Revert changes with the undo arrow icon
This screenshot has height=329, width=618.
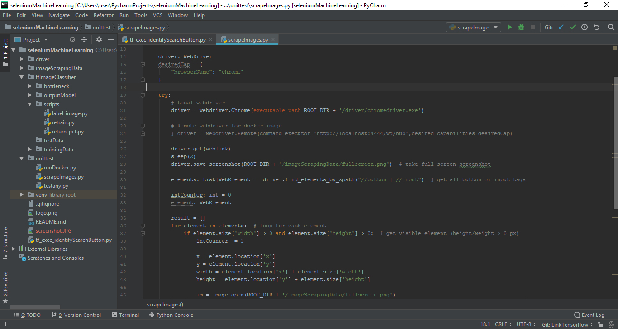596,27
